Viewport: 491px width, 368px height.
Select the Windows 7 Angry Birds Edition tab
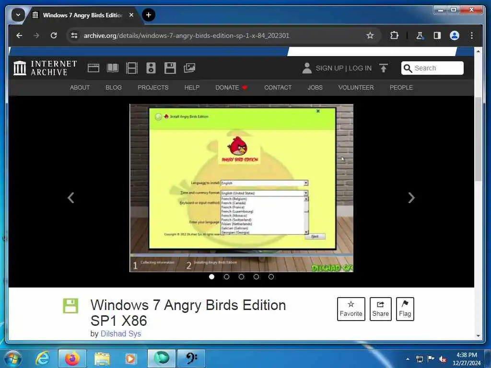[82, 15]
